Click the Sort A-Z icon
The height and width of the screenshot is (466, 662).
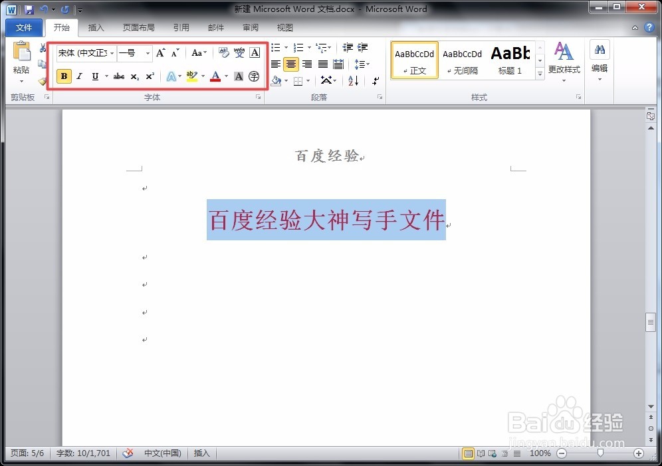(x=354, y=80)
